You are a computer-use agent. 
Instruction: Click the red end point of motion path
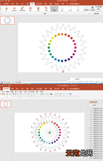(x=63, y=72)
